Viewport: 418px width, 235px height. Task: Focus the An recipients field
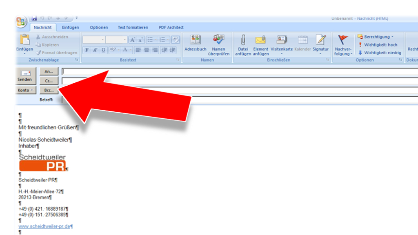pos(240,71)
